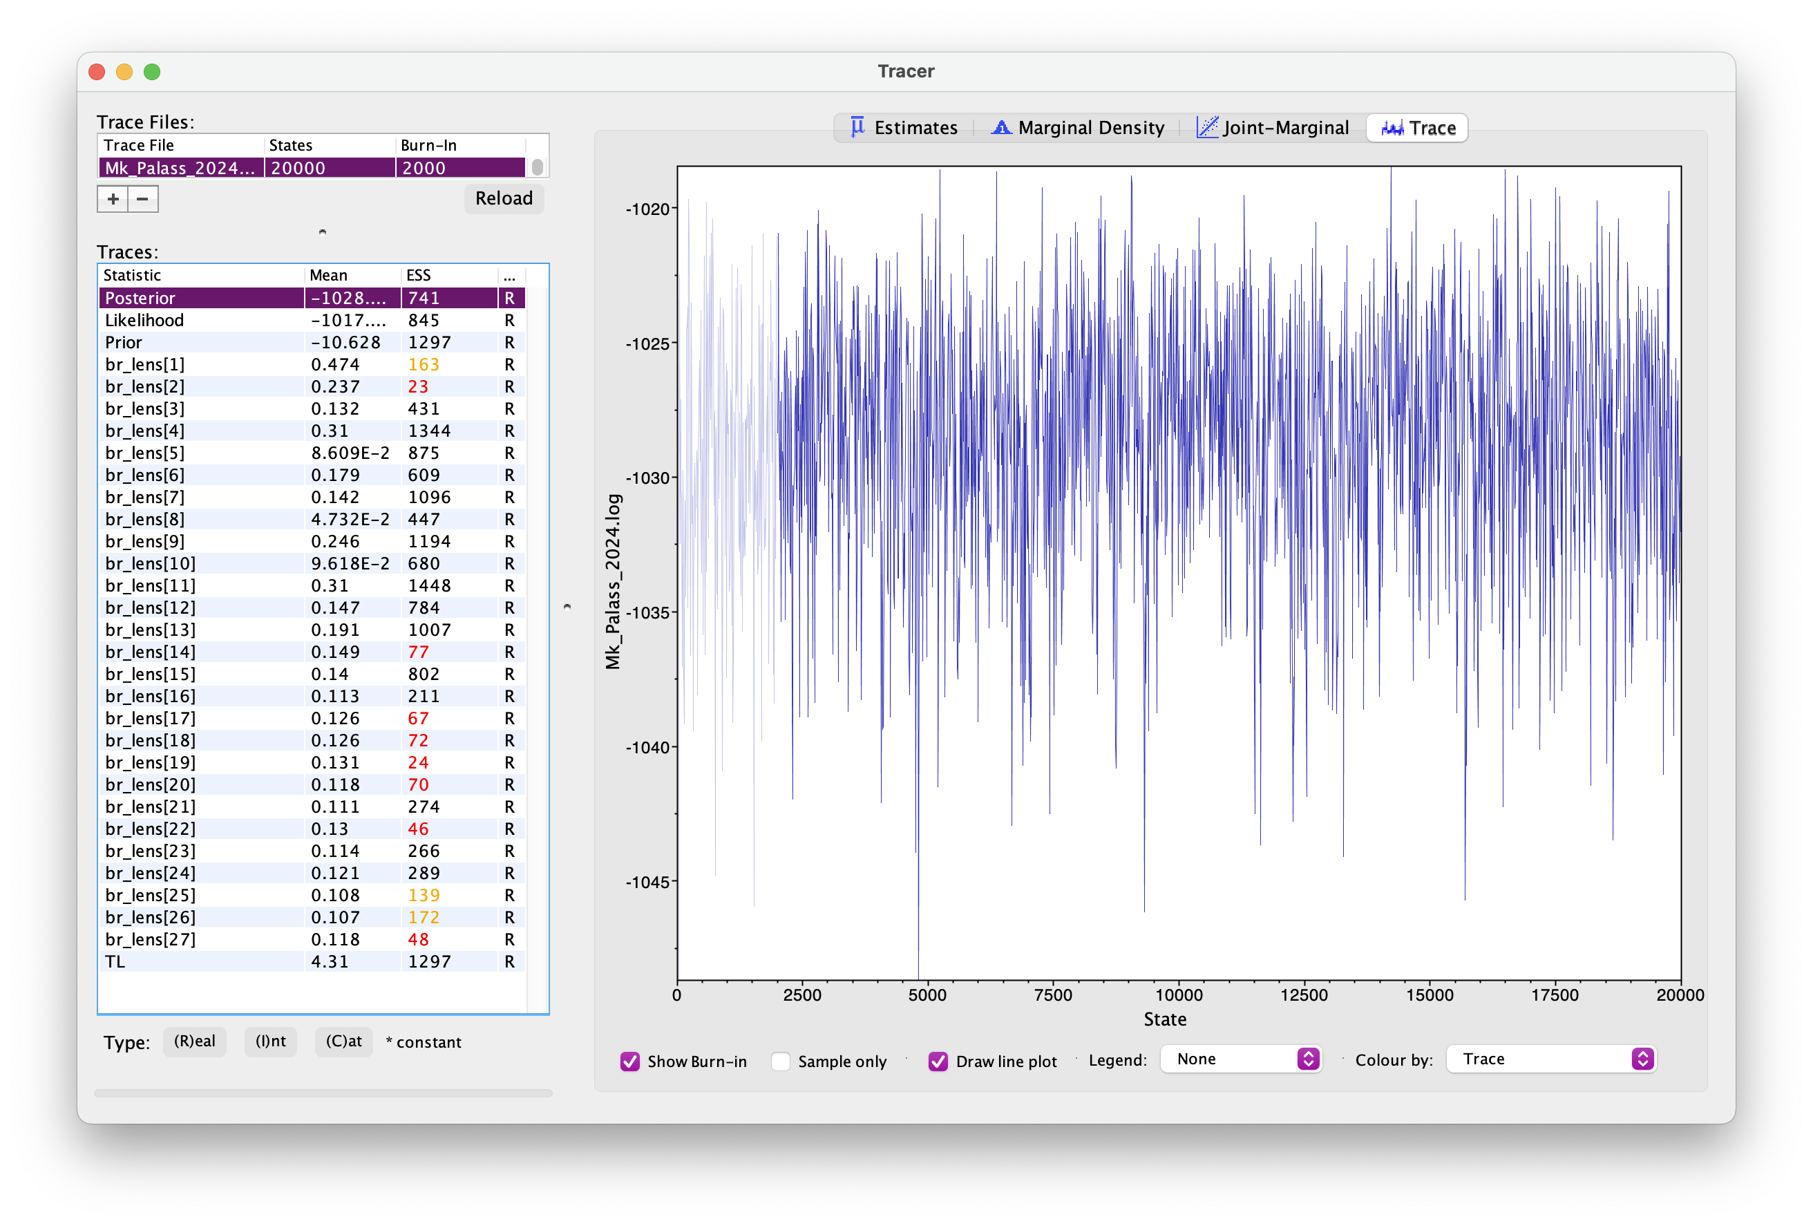Screen dimensions: 1813x1226
Task: Click the (R)eal type button
Action: [x=194, y=1041]
